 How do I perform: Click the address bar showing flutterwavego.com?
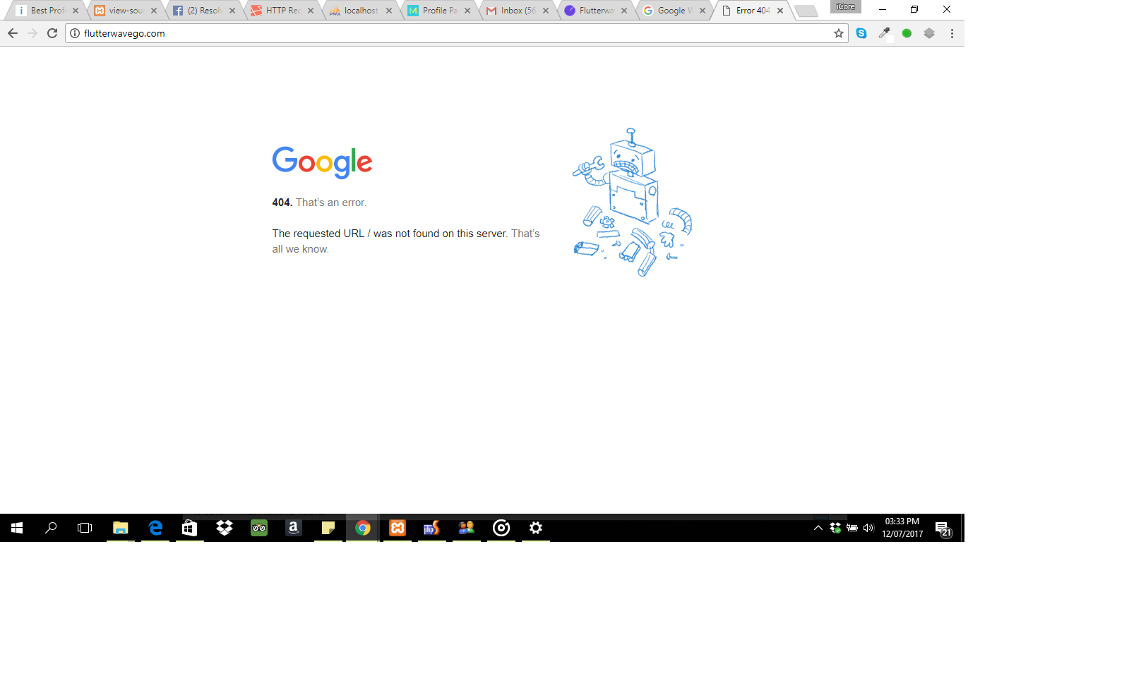click(x=455, y=33)
